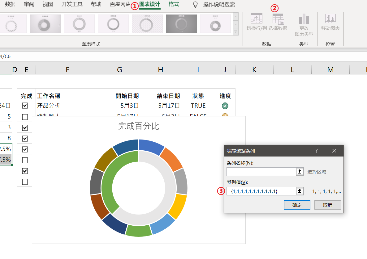Click the question mark help icon in 编辑数据系列
The height and width of the screenshot is (259, 367).
coord(317,151)
